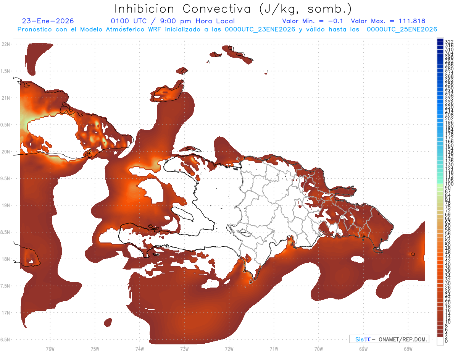Click "0100 UTC / 9:00 pm Hora Local"
This screenshot has width=458, height=354.
[173, 21]
